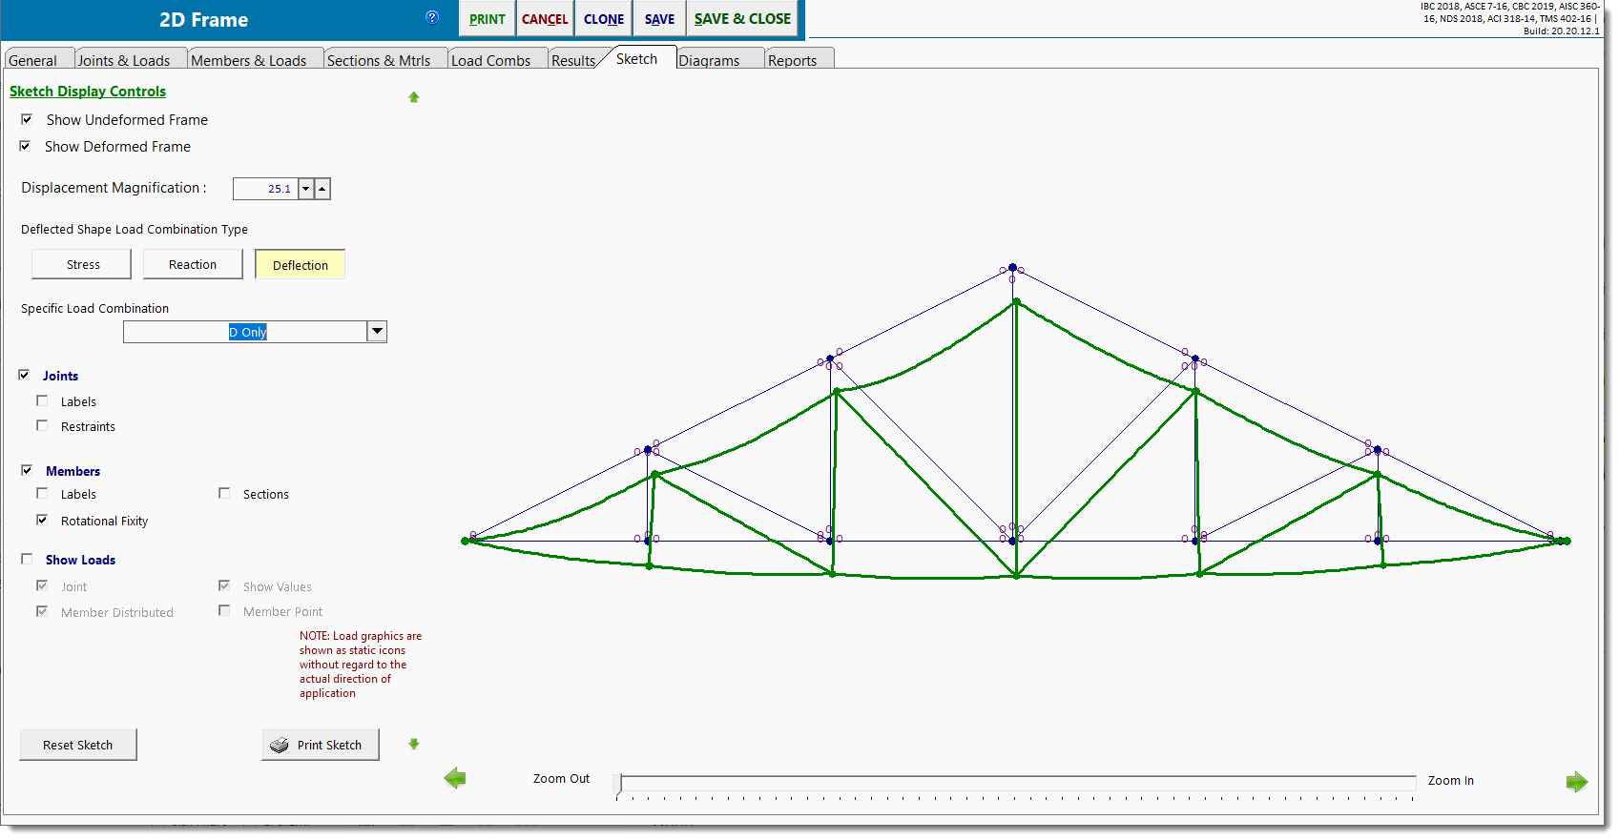The width and height of the screenshot is (1619, 840).
Task: Switch to the Diagrams tab
Action: coord(709,60)
